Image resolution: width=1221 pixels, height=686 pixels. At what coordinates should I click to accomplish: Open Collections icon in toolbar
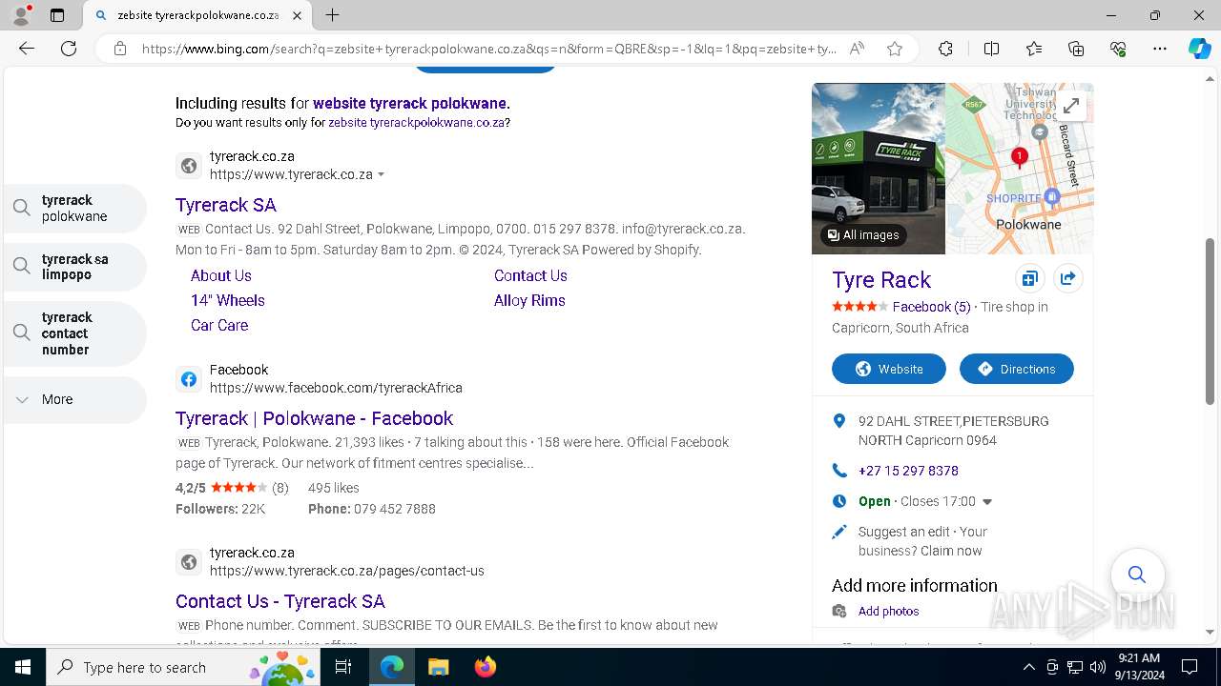click(x=1076, y=49)
